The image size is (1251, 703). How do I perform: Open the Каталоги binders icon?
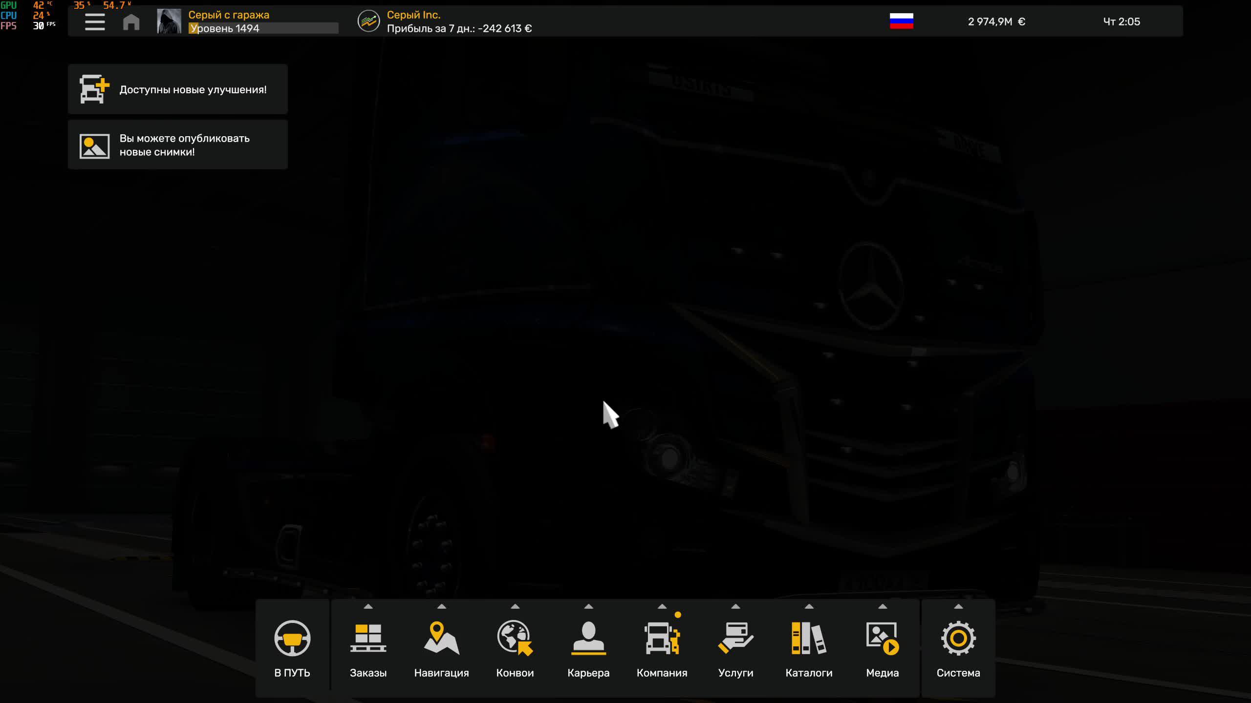[x=809, y=638]
